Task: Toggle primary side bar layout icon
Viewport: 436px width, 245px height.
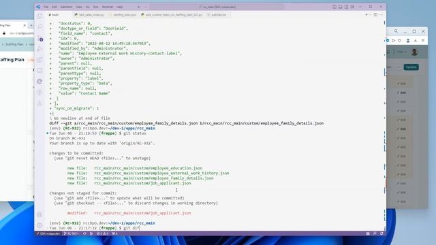Action: point(334,7)
